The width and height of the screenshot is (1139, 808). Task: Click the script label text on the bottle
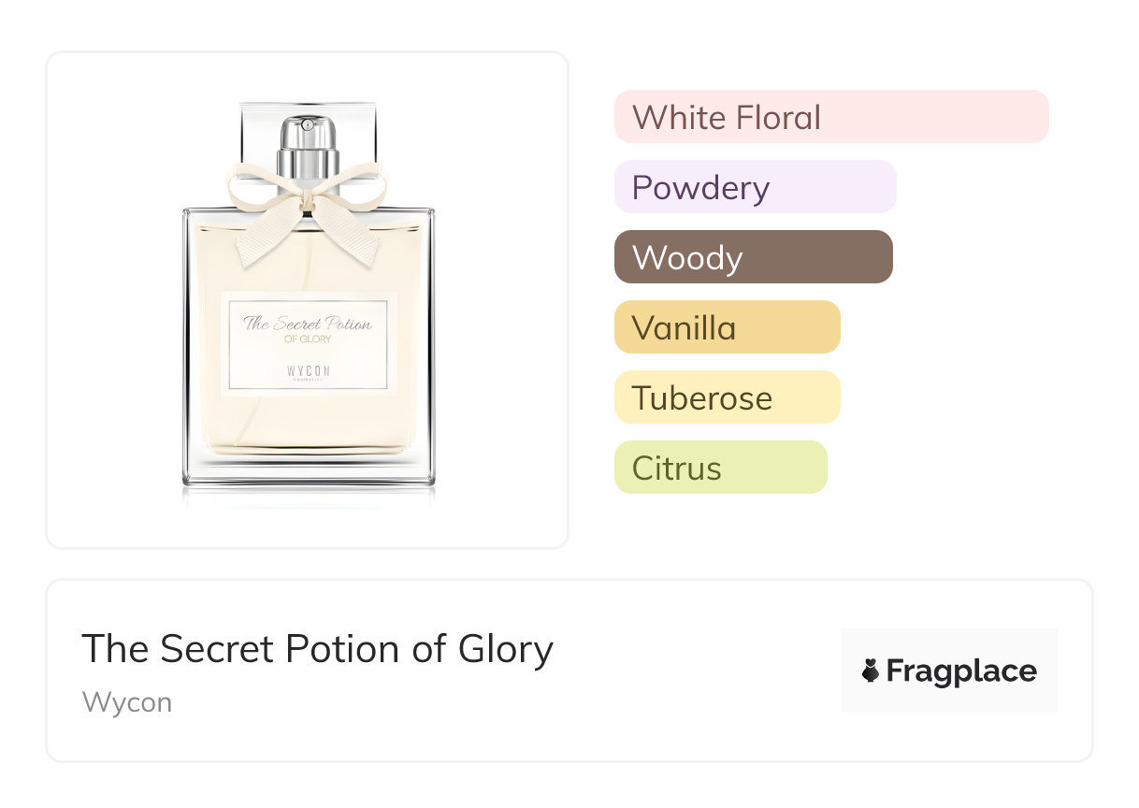pos(308,324)
